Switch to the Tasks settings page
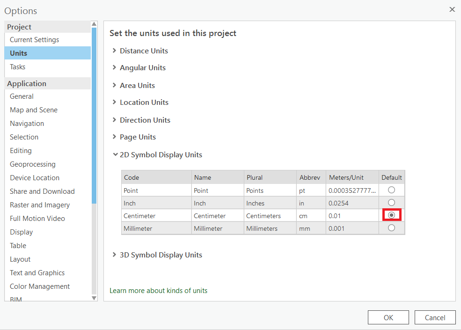 (x=17, y=67)
